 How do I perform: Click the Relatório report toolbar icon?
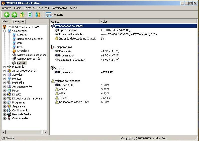(x=48, y=15)
